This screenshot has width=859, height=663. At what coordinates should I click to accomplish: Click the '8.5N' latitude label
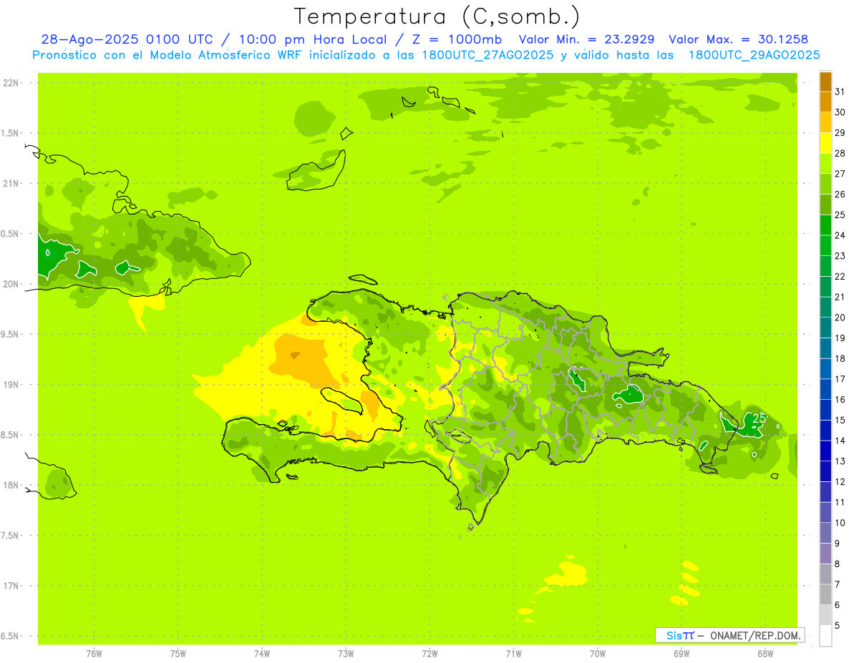click(x=11, y=435)
